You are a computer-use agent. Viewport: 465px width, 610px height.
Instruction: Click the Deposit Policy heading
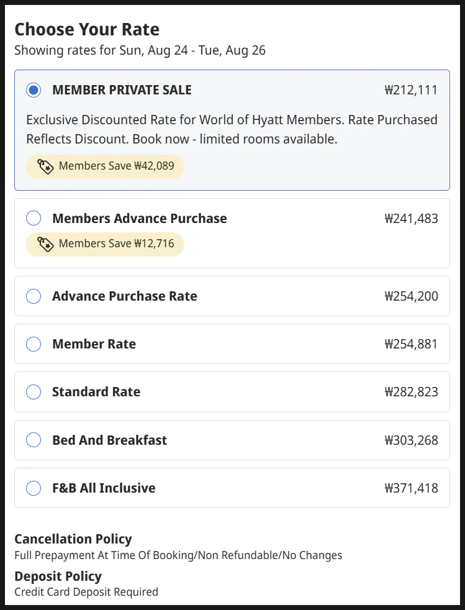tap(58, 576)
